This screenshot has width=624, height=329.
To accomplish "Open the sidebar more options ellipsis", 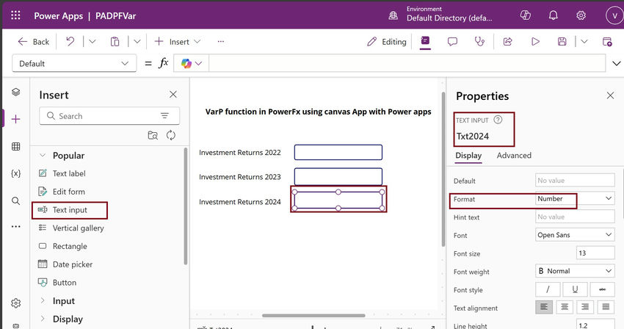I will 15,226.
